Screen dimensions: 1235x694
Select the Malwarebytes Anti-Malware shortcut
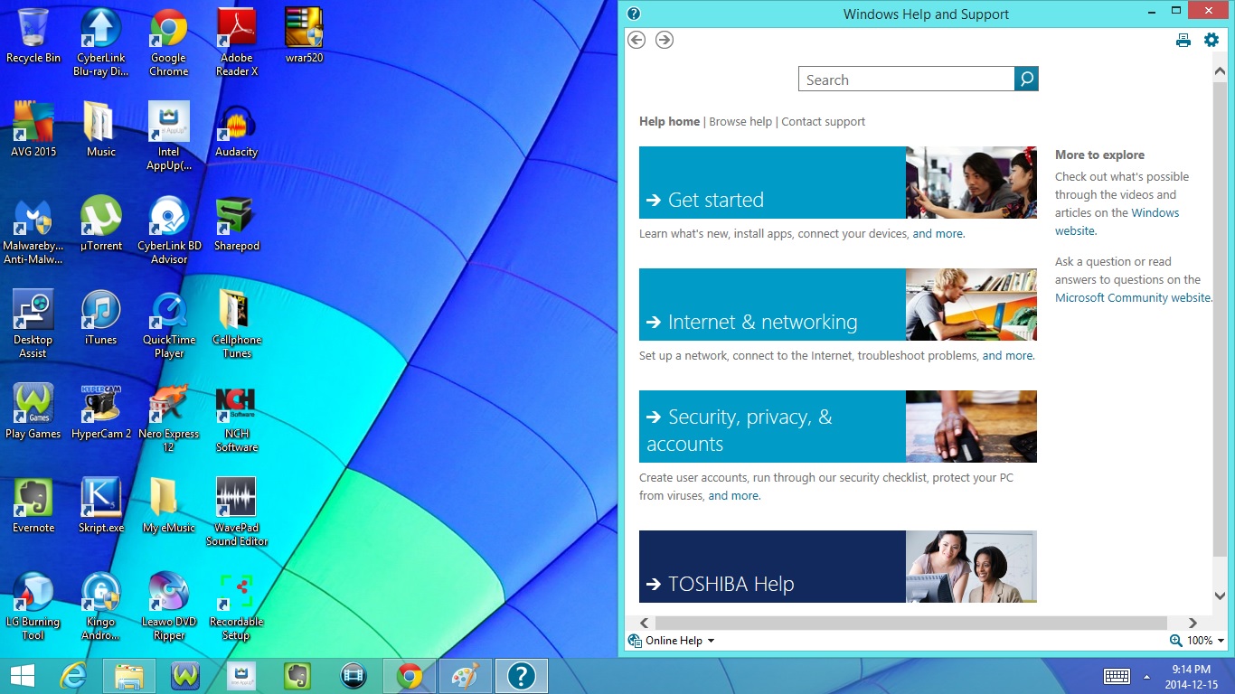tap(33, 230)
